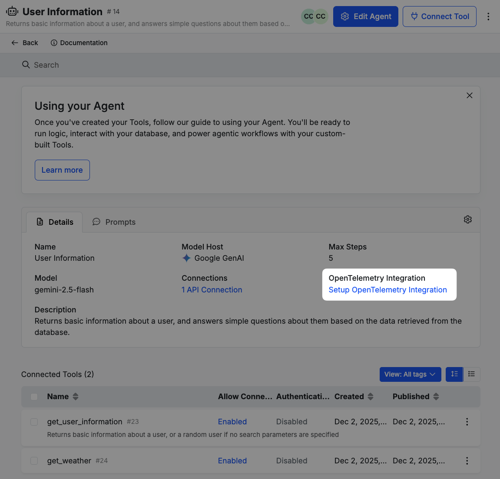Dismiss the Using your Agent banner

tap(470, 95)
